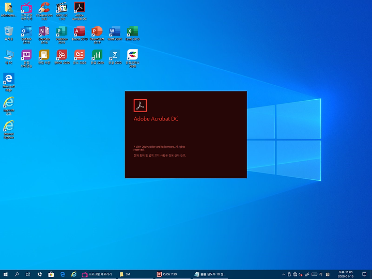Switch to Q-Dir 7.99 taskbar window
The height and width of the screenshot is (279, 372).
[173, 274]
